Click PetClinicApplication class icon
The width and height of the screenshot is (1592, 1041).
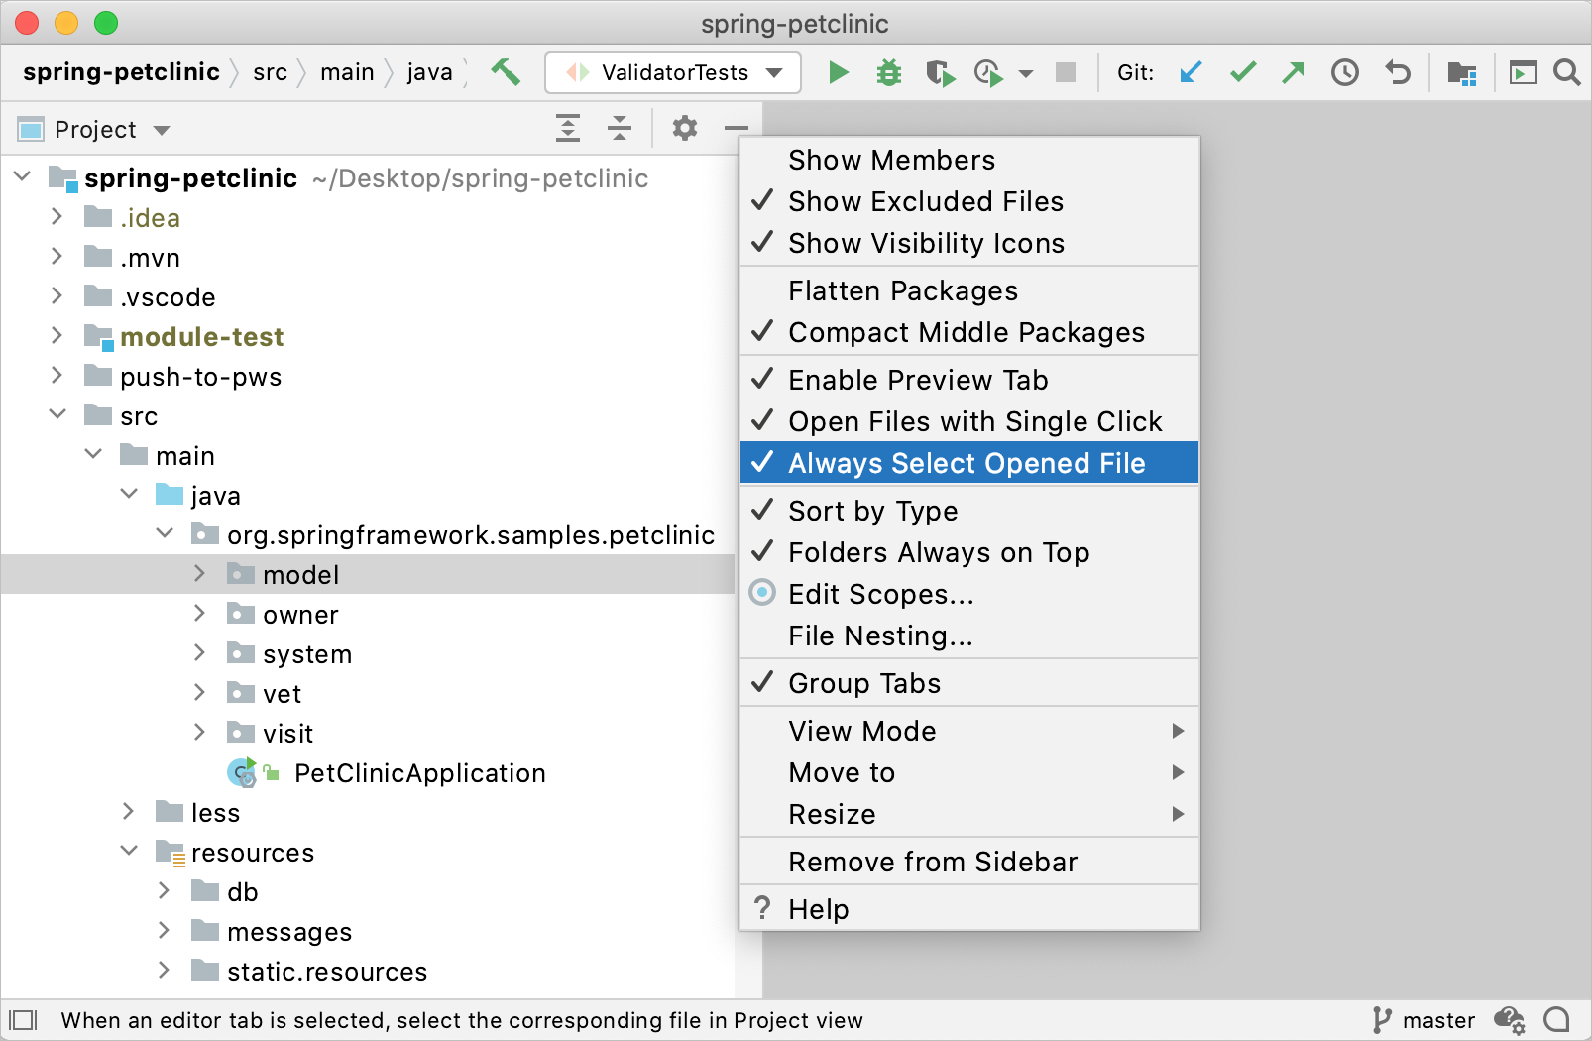tap(243, 772)
